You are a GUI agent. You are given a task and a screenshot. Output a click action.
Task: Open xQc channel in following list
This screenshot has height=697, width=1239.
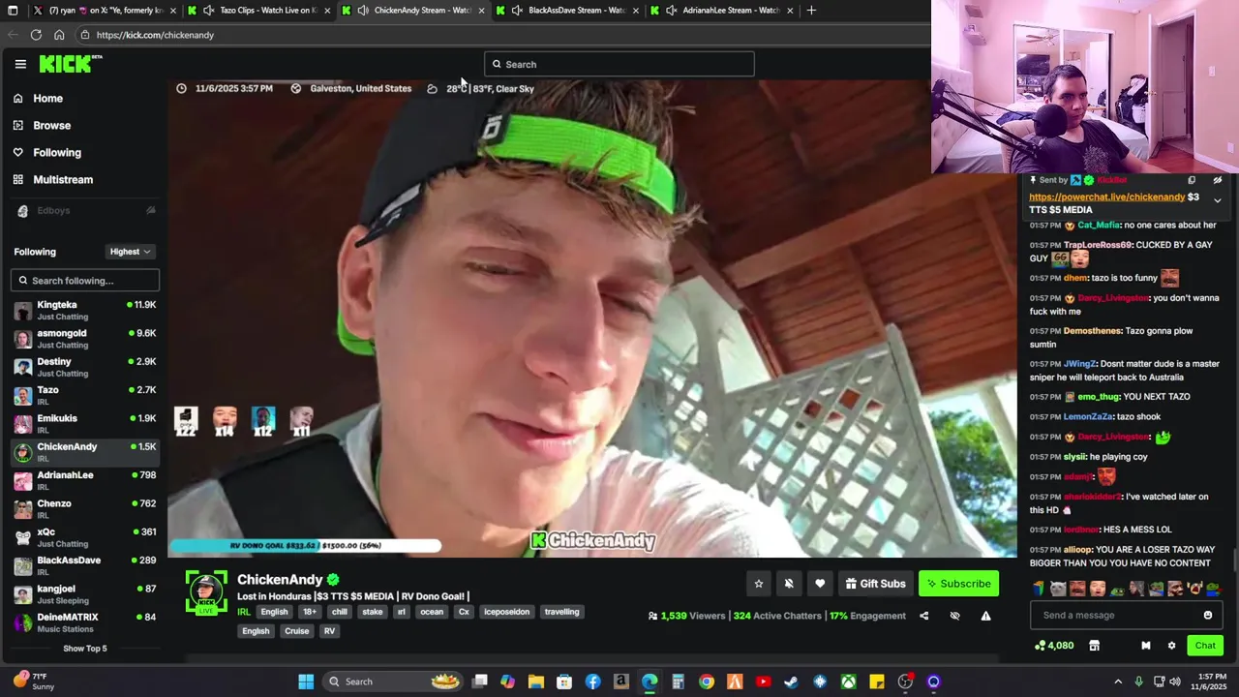85,537
